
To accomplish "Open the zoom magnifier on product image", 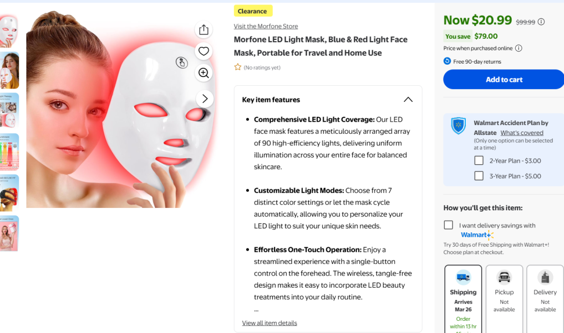I will 204,73.
